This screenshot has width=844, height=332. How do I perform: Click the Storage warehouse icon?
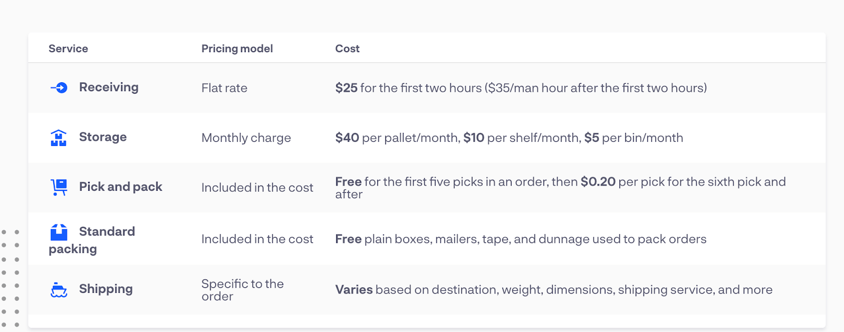(x=59, y=138)
